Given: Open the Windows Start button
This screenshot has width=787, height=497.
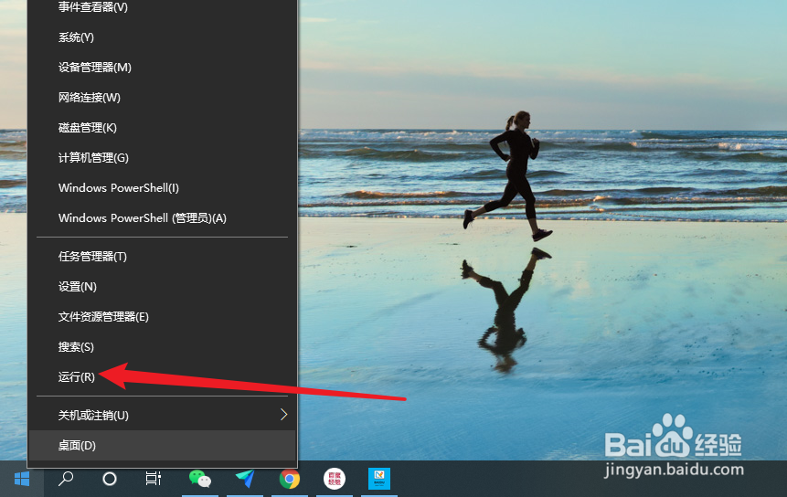Looking at the screenshot, I should 22,479.
